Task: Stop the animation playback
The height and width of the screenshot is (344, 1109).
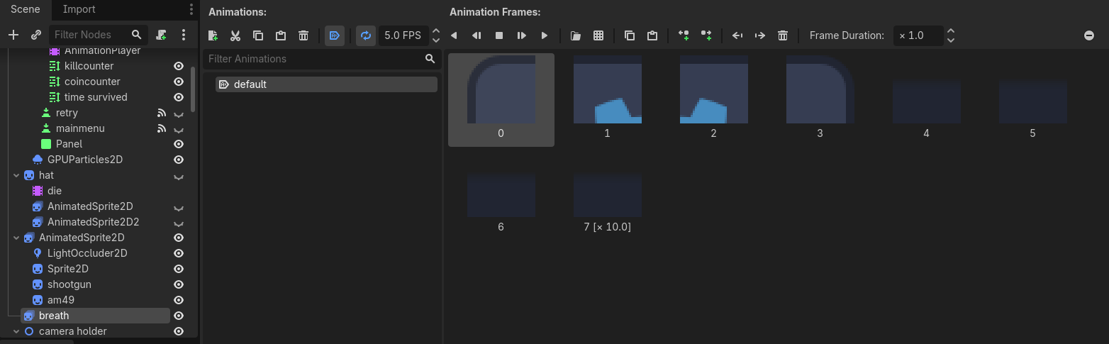Action: (499, 35)
